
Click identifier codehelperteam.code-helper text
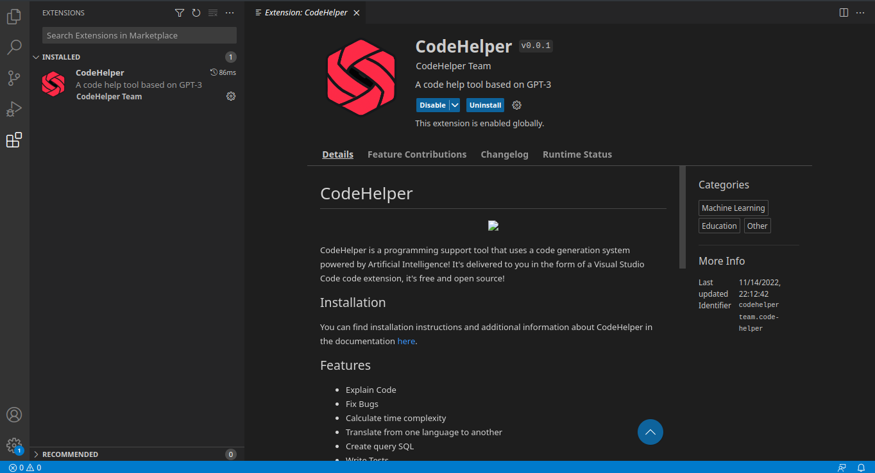(x=760, y=317)
